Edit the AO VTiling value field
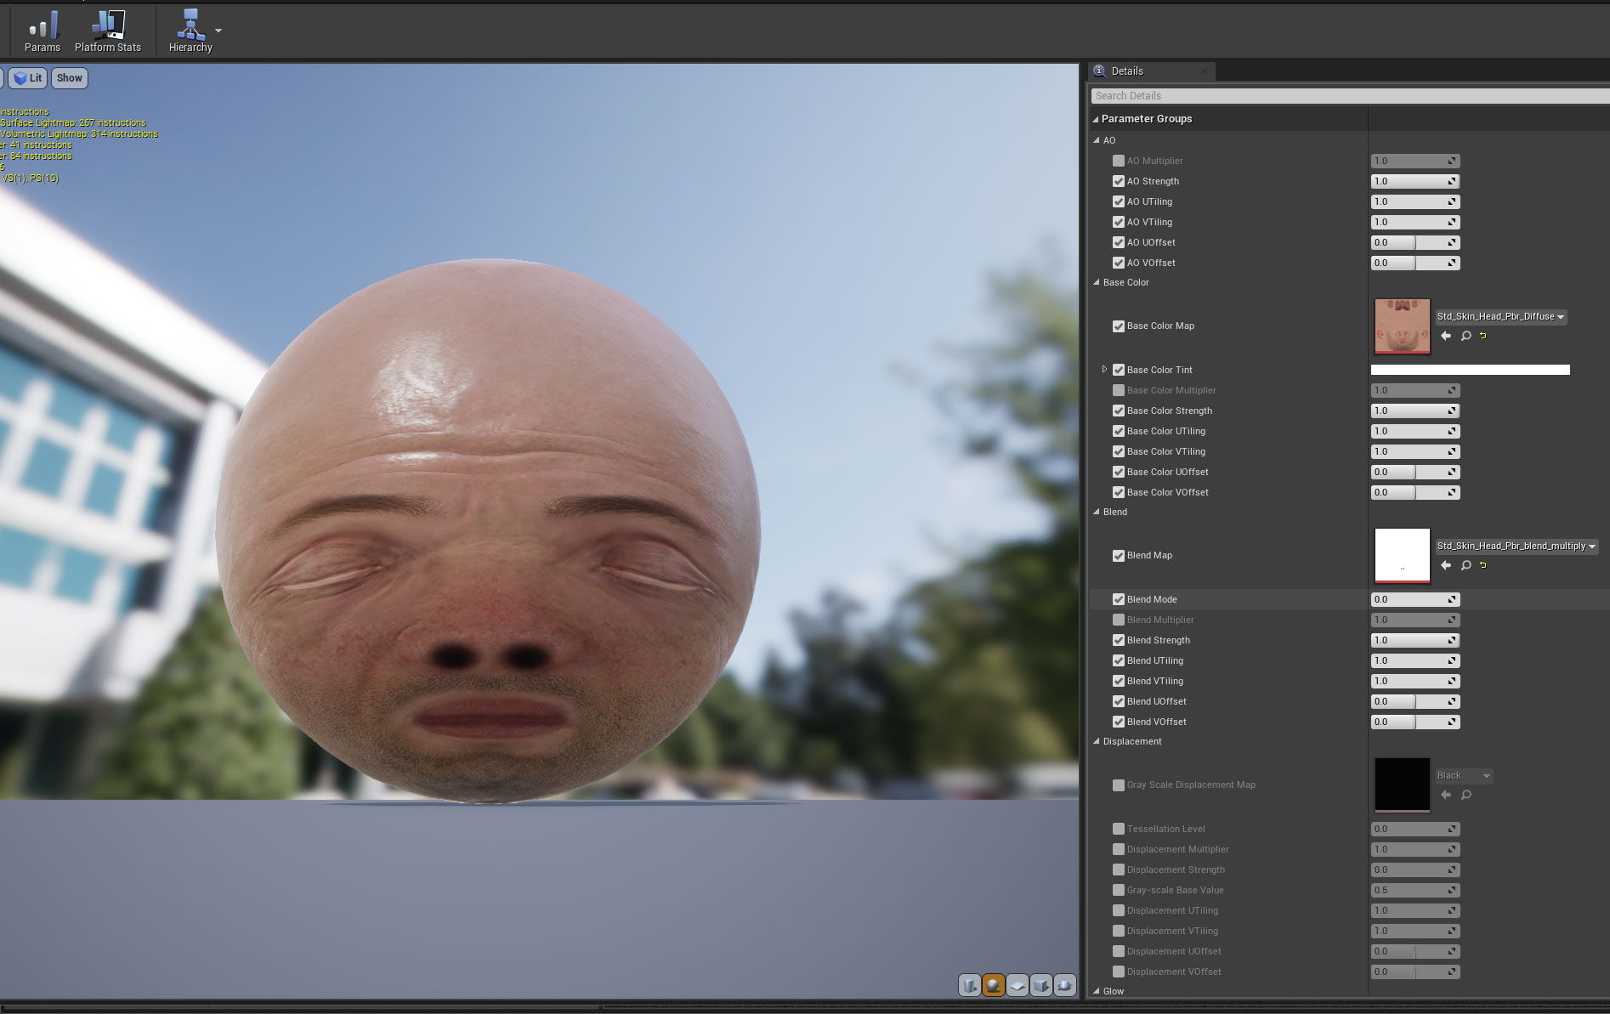This screenshot has width=1610, height=1014. tap(1415, 222)
